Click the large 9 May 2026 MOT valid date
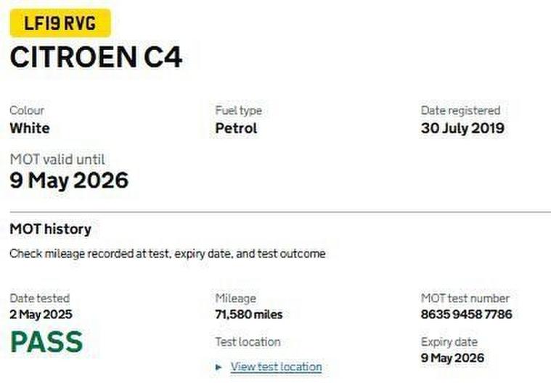 pyautogui.click(x=69, y=180)
